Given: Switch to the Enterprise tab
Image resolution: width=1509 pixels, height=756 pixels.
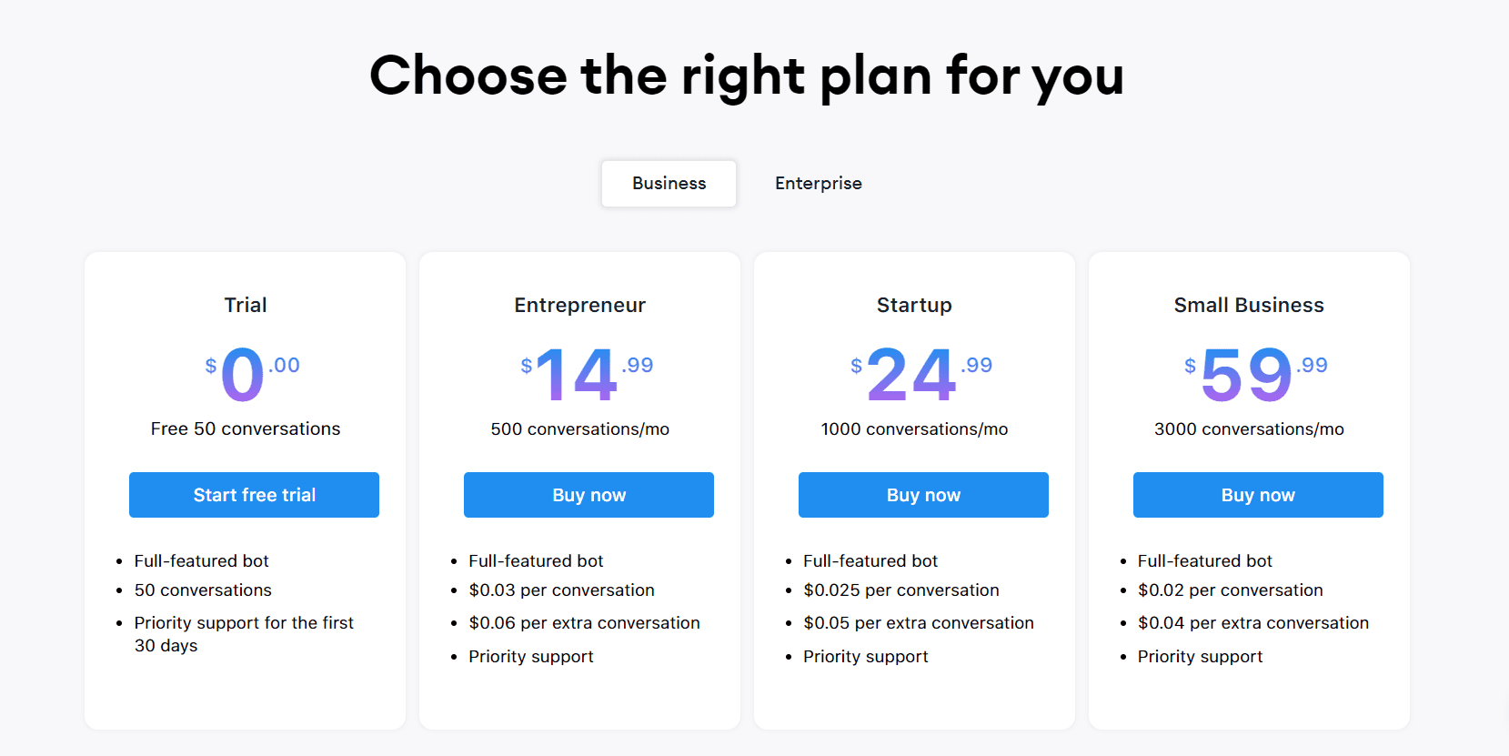Looking at the screenshot, I should [817, 183].
